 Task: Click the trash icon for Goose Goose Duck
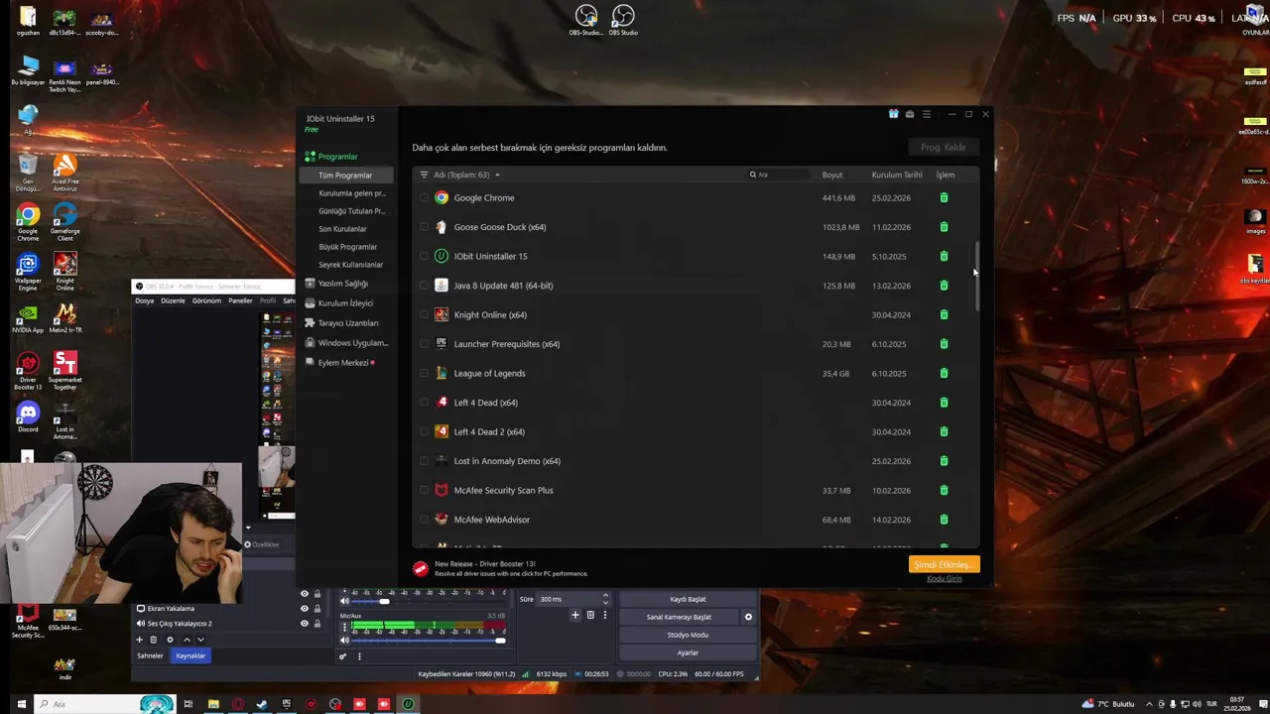[x=944, y=227]
